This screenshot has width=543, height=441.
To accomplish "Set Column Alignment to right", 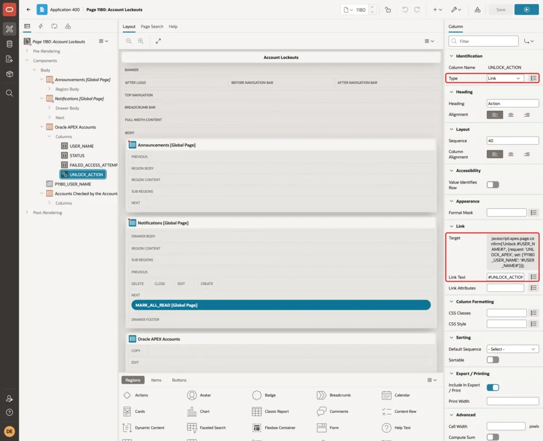I will point(527,154).
